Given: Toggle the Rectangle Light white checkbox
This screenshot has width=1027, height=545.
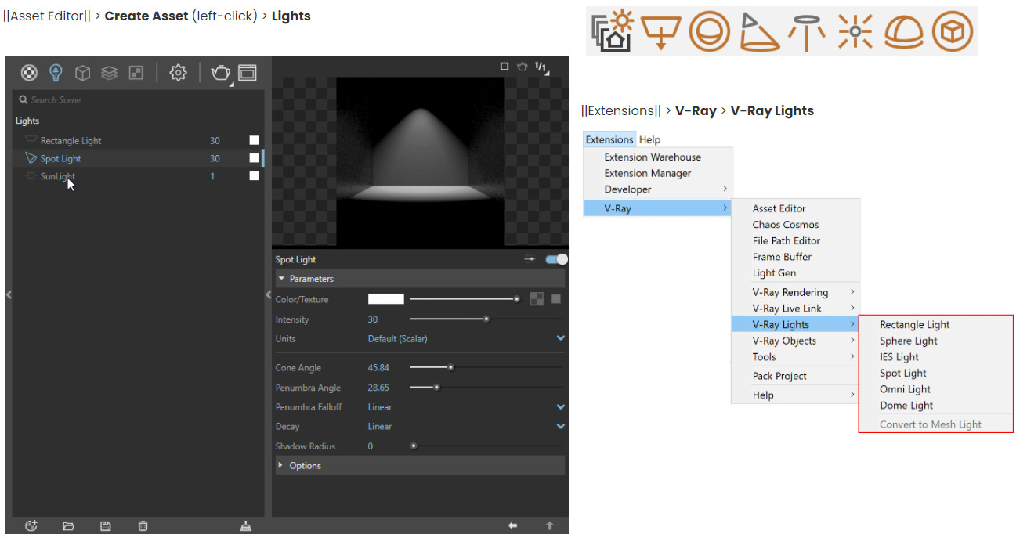Looking at the screenshot, I should tap(254, 140).
